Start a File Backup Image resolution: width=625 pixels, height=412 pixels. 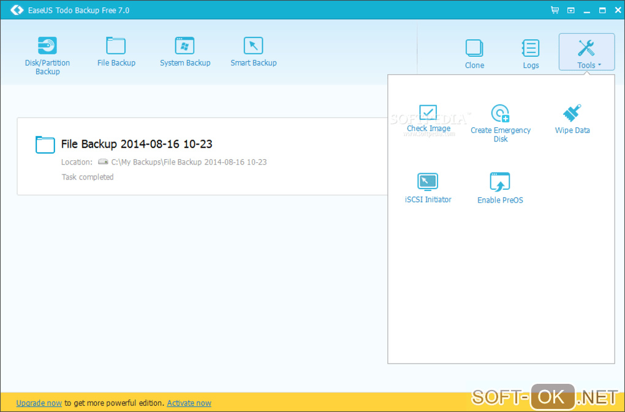point(116,52)
